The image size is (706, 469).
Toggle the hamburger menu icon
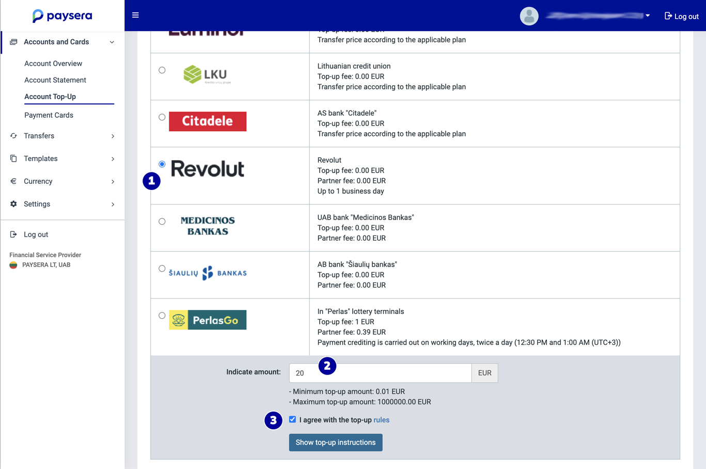coord(135,15)
